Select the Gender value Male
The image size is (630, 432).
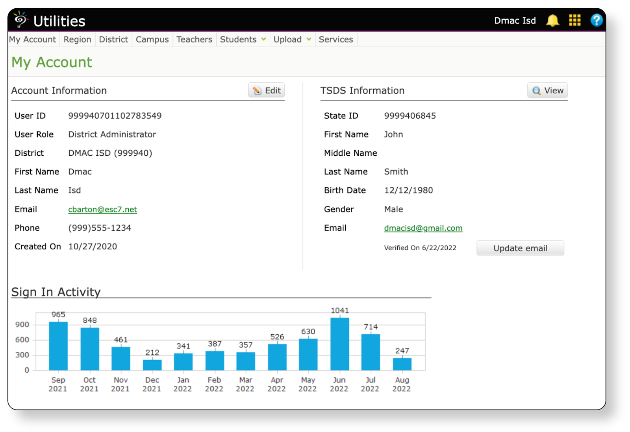point(393,209)
